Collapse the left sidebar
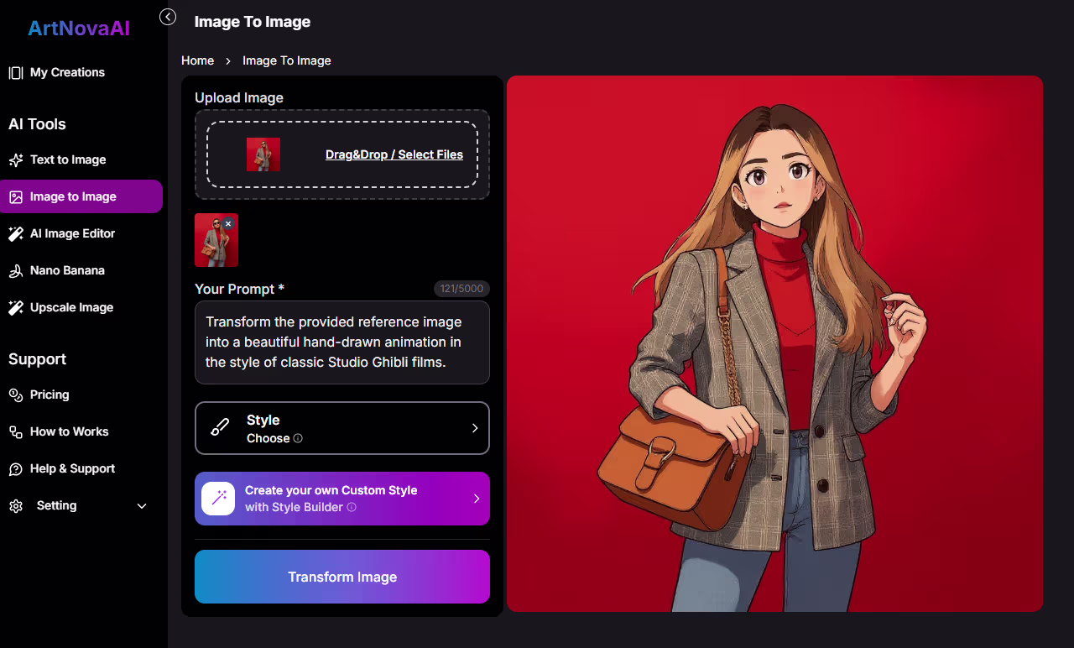This screenshot has height=648, width=1074. 167,17
